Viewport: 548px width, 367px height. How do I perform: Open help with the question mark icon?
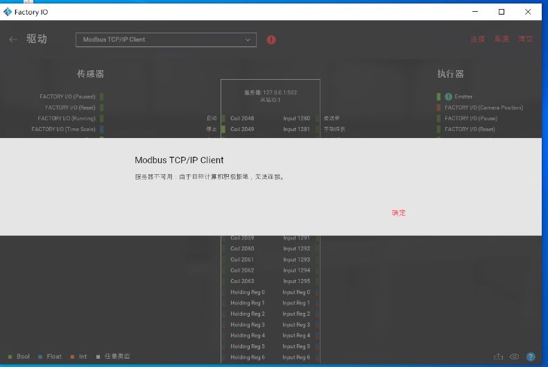click(531, 357)
